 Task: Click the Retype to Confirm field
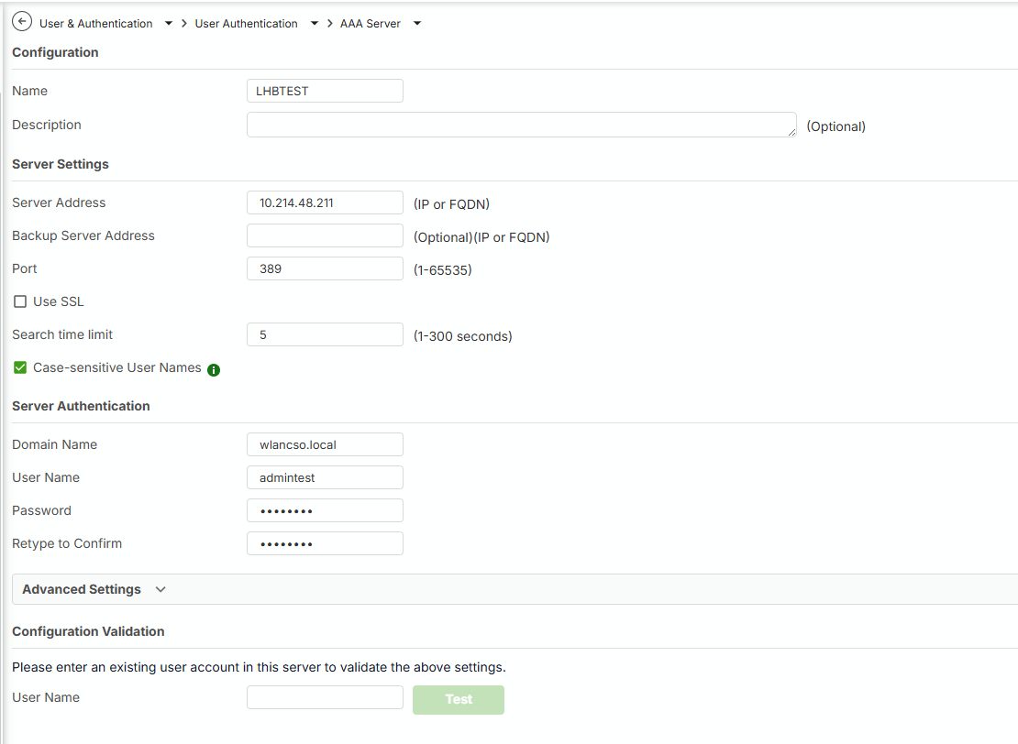point(325,543)
